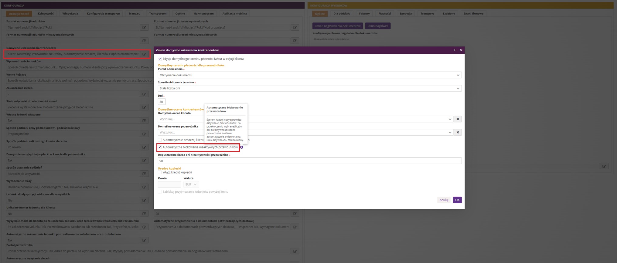This screenshot has width=617, height=263.
Task: Select the Trans.eu tab
Action: click(x=134, y=14)
